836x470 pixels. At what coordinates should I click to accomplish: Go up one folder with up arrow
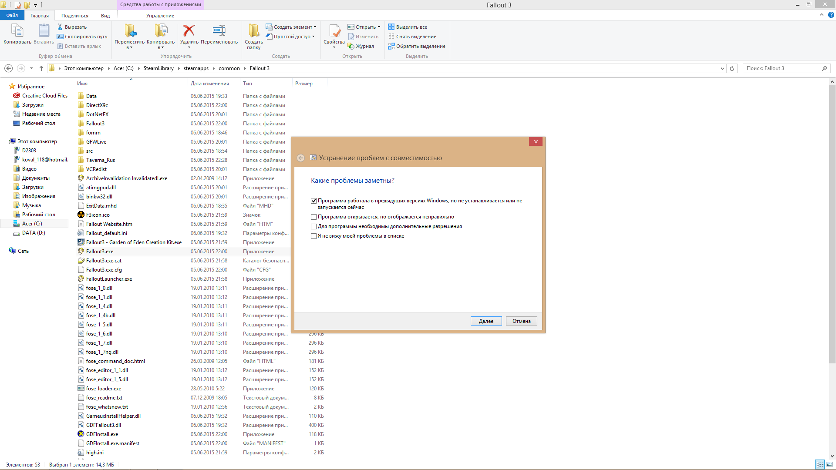[41, 68]
